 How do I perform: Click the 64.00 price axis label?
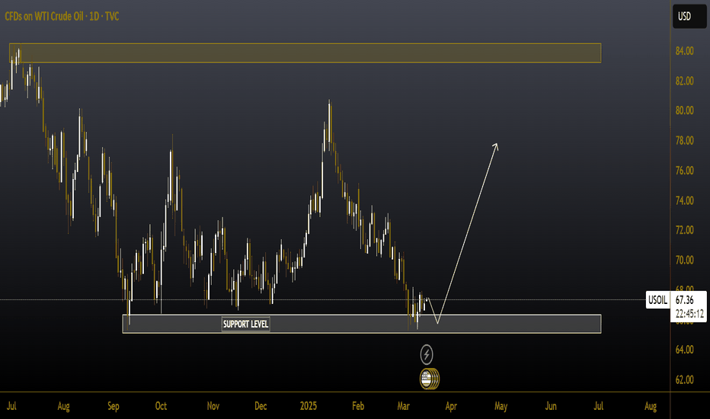(684, 350)
